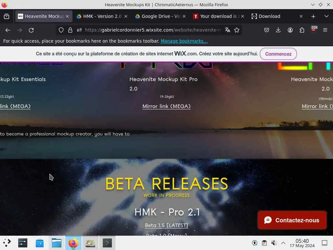Screen dimensions: 333x250
Task: Switch to Your download is tab
Action: click(x=219, y=16)
